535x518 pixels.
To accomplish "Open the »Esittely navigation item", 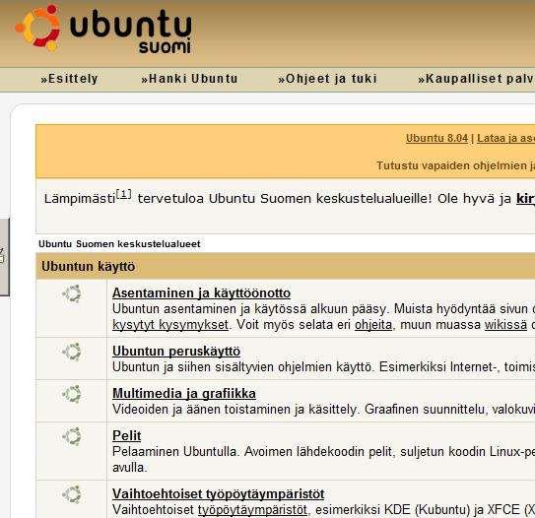I will pos(69,79).
